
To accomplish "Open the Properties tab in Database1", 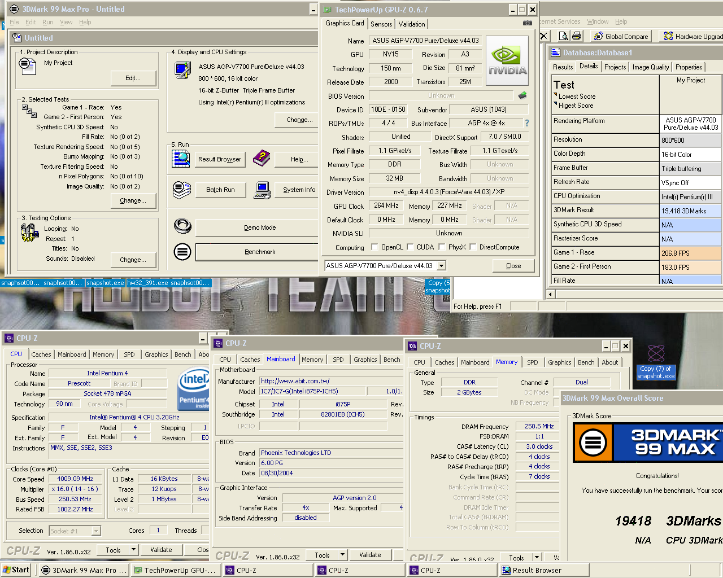I will [689, 67].
